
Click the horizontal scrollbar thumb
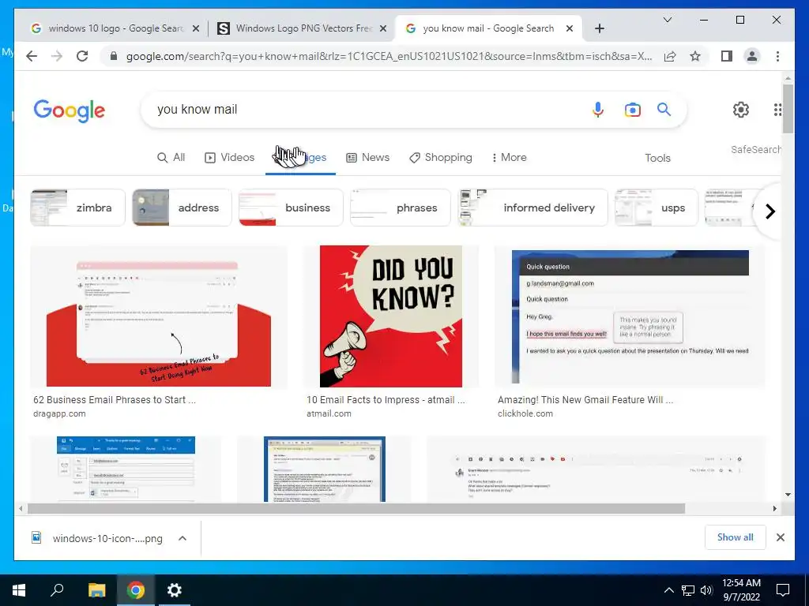pyautogui.click(x=356, y=509)
